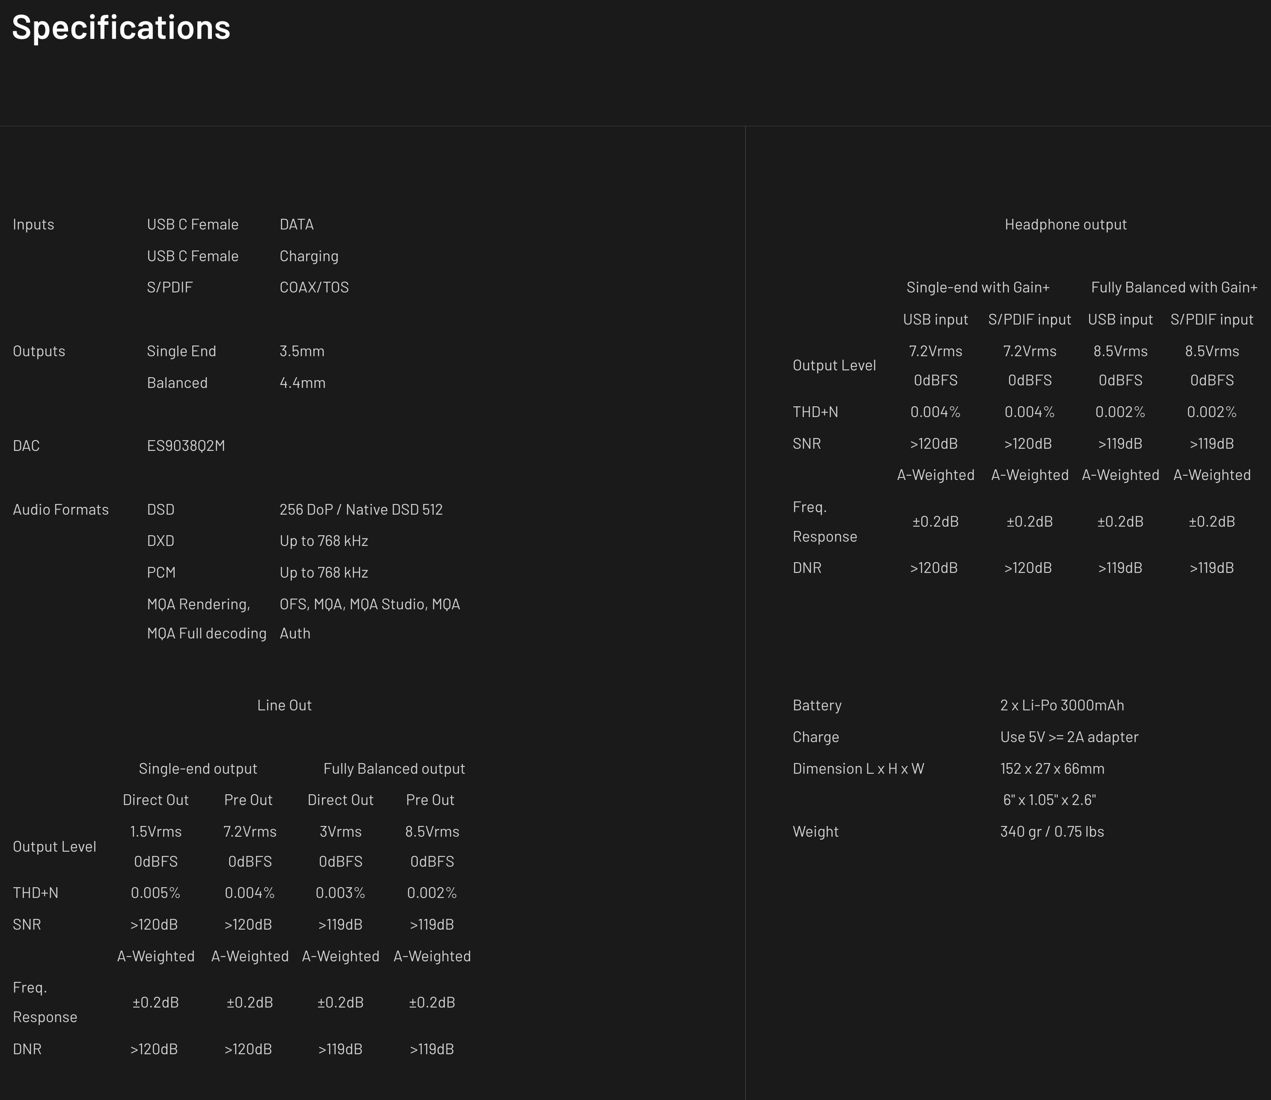Image resolution: width=1271 pixels, height=1100 pixels.
Task: Click the Line Out 0.005% THD+N value
Action: coord(155,893)
